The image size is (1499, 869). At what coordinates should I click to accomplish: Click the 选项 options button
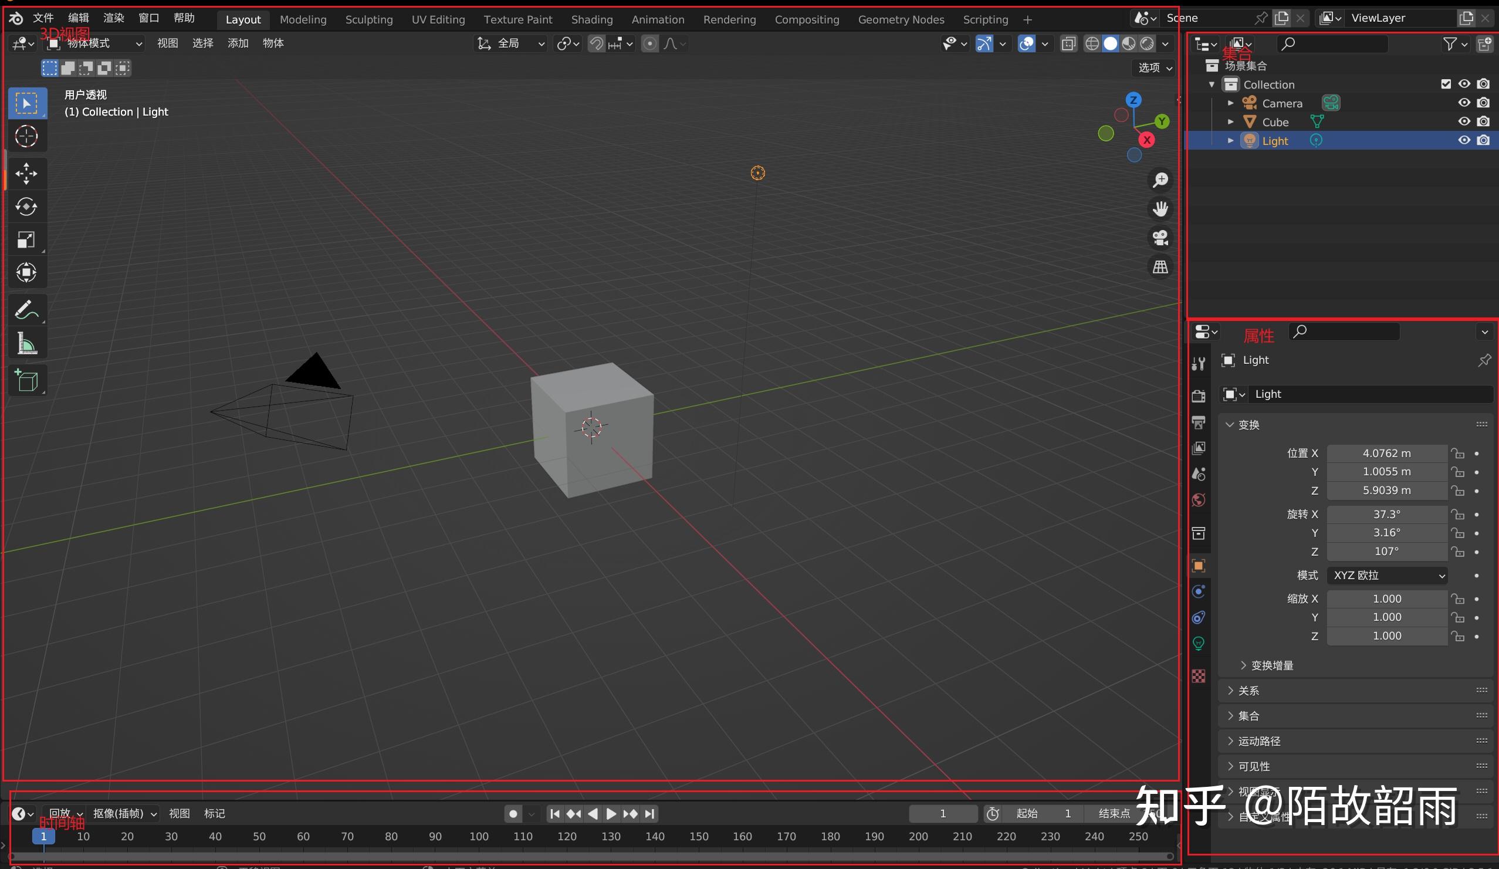(1155, 68)
